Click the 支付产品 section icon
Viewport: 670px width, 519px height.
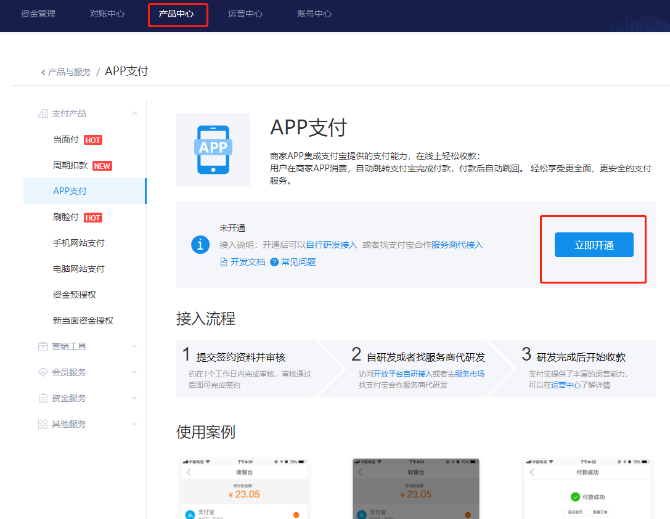coord(43,113)
